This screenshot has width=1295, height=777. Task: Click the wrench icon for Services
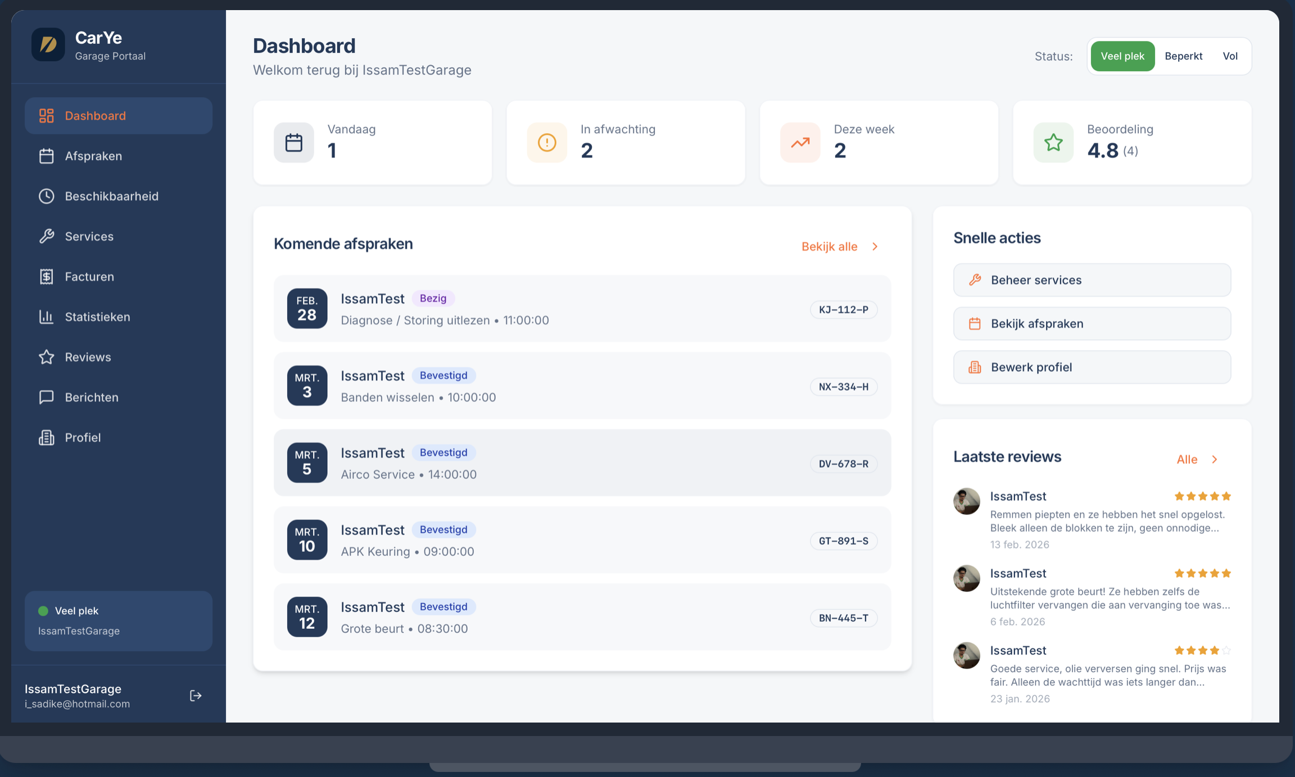click(47, 236)
